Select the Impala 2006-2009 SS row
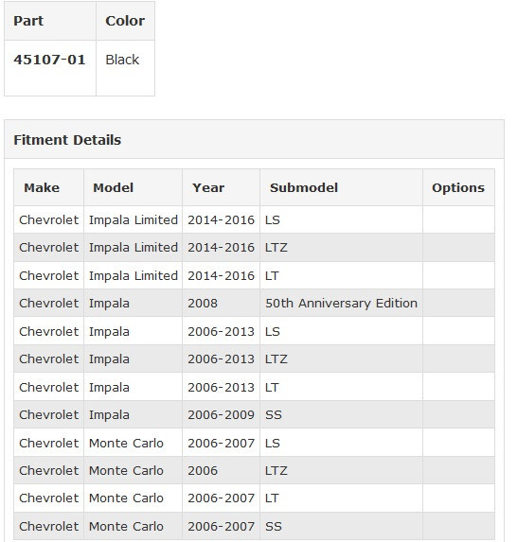 [254, 414]
